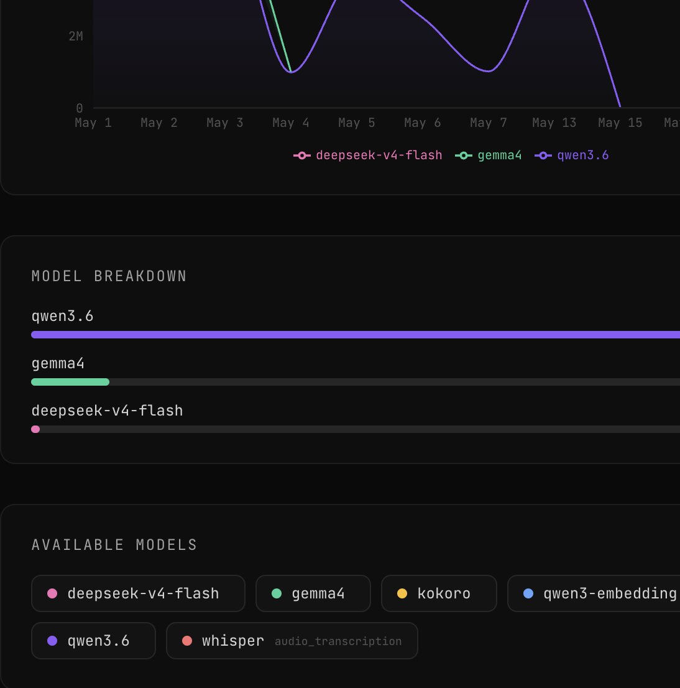The image size is (680, 688).
Task: Click the 0 y-axis label
Action: [80, 108]
